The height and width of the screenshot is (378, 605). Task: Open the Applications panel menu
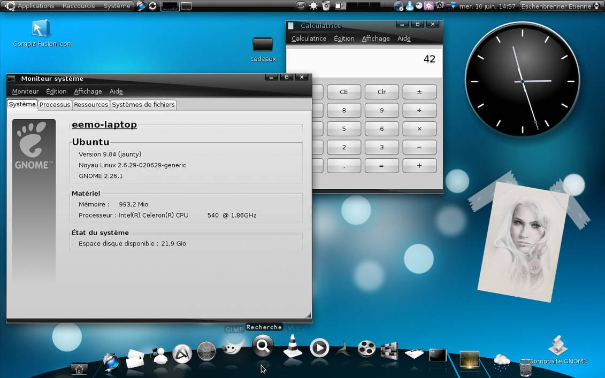coord(31,6)
